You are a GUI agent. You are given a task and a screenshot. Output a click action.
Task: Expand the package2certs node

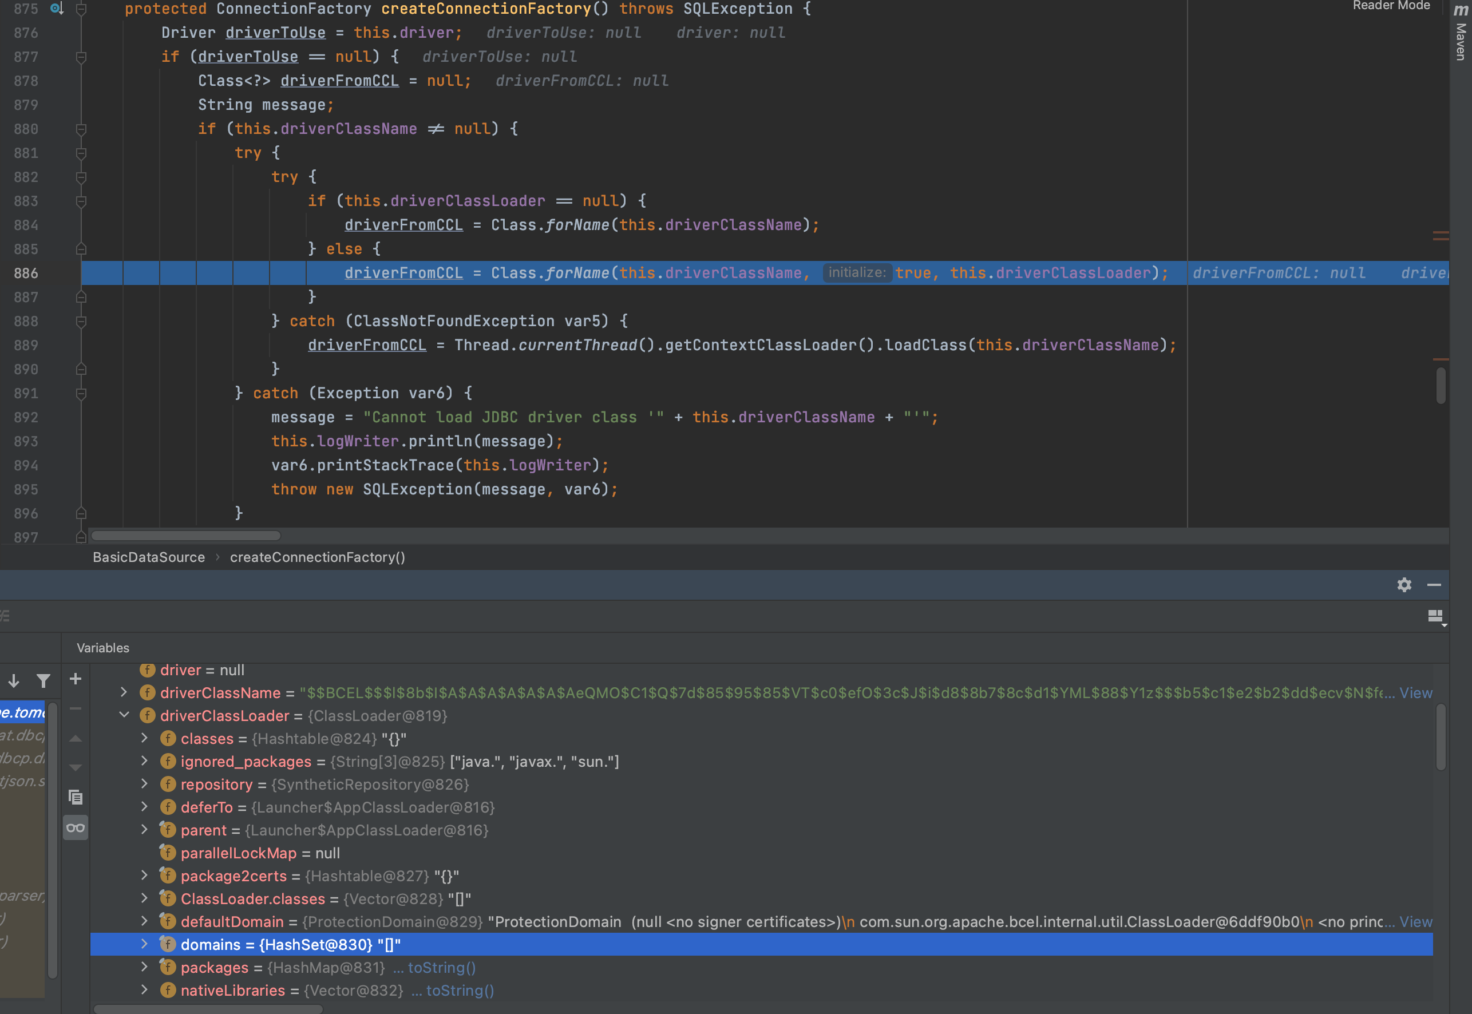tap(144, 876)
